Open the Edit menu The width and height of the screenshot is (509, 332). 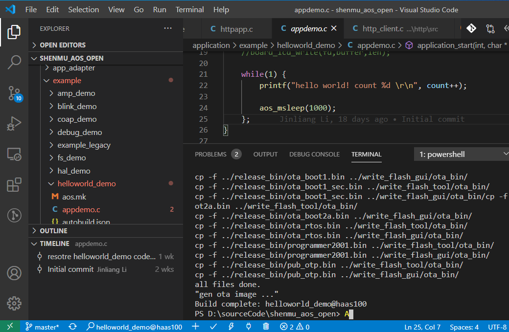point(52,10)
